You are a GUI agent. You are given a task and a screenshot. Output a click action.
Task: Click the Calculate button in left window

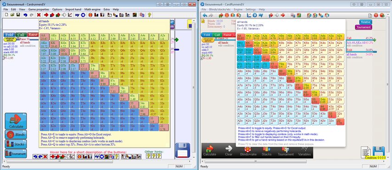(16, 121)
